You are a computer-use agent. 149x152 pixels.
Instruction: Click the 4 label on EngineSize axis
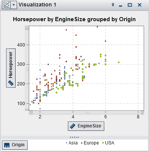[73, 117]
